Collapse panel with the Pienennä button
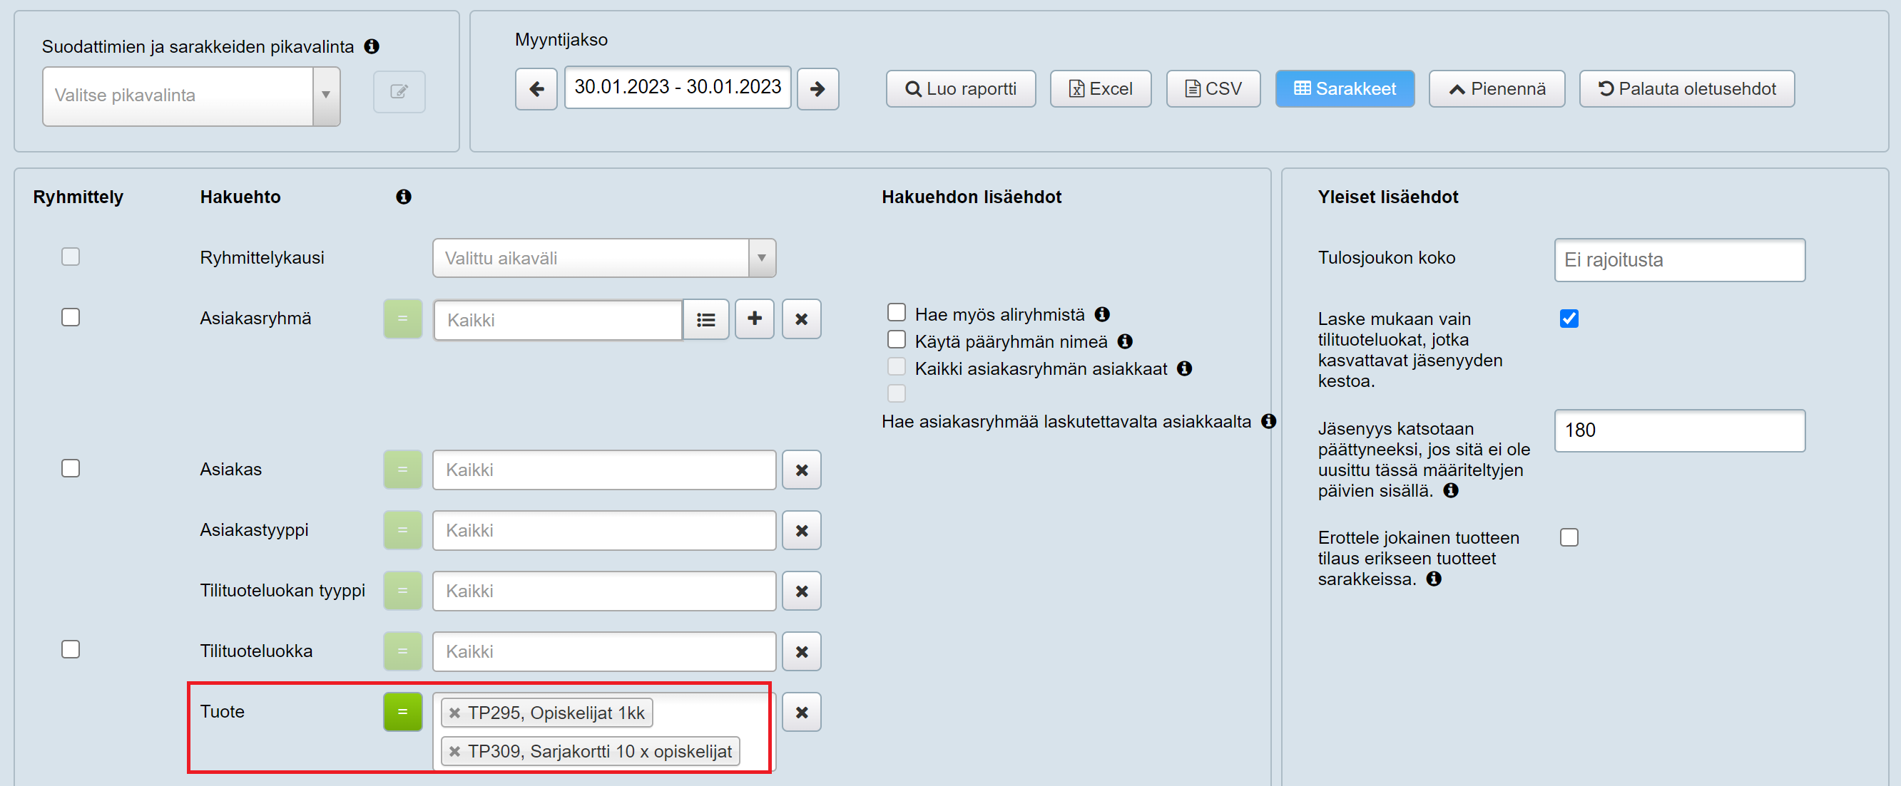 point(1496,89)
